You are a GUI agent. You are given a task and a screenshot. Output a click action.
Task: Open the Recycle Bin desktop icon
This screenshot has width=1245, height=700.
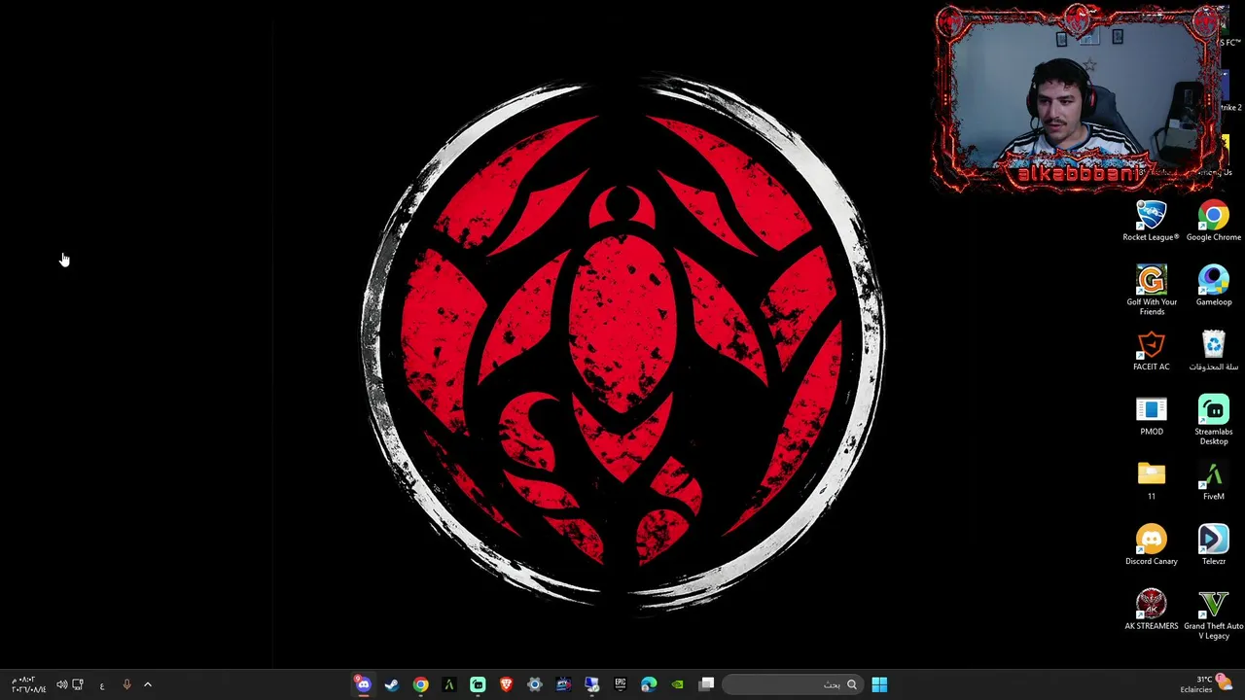coord(1213,351)
